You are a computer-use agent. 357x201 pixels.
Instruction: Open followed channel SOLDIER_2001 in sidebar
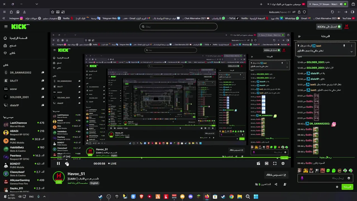(24, 97)
